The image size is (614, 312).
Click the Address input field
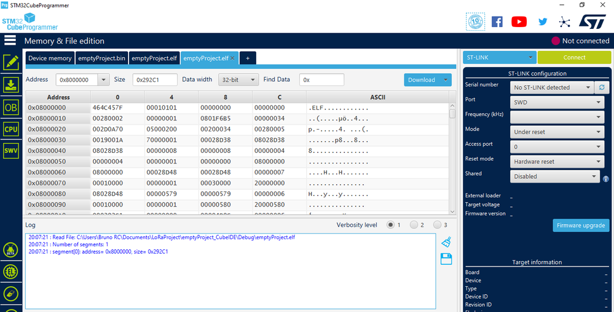pos(77,79)
